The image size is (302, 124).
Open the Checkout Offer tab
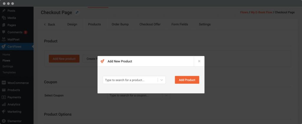pyautogui.click(x=150, y=25)
